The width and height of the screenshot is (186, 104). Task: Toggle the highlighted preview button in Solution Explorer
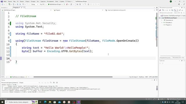(x=176, y=10)
